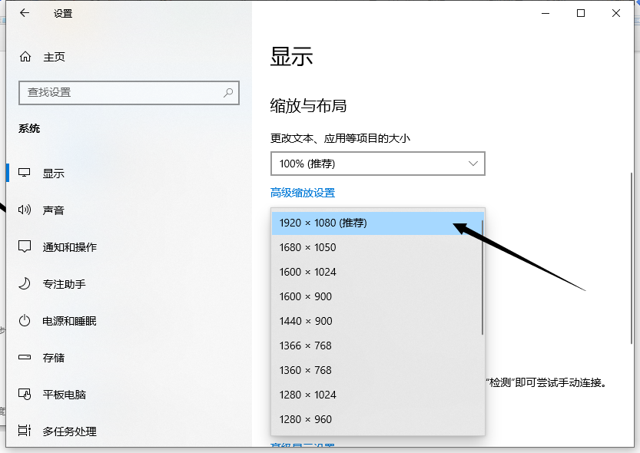Open advanced scaling settings (高级缩放设置) link
640x453 pixels.
pyautogui.click(x=303, y=193)
